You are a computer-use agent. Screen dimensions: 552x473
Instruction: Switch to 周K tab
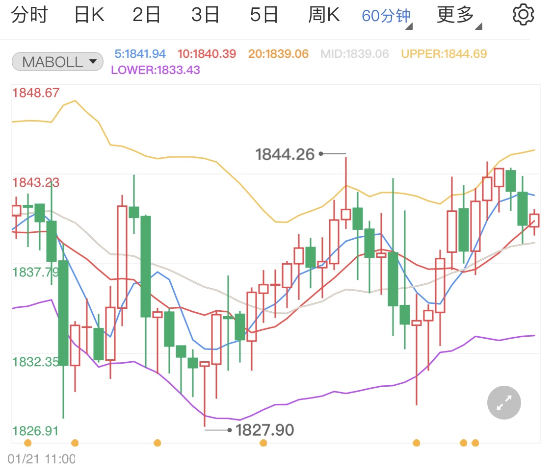click(x=324, y=15)
